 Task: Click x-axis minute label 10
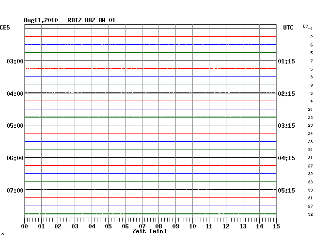192,226
